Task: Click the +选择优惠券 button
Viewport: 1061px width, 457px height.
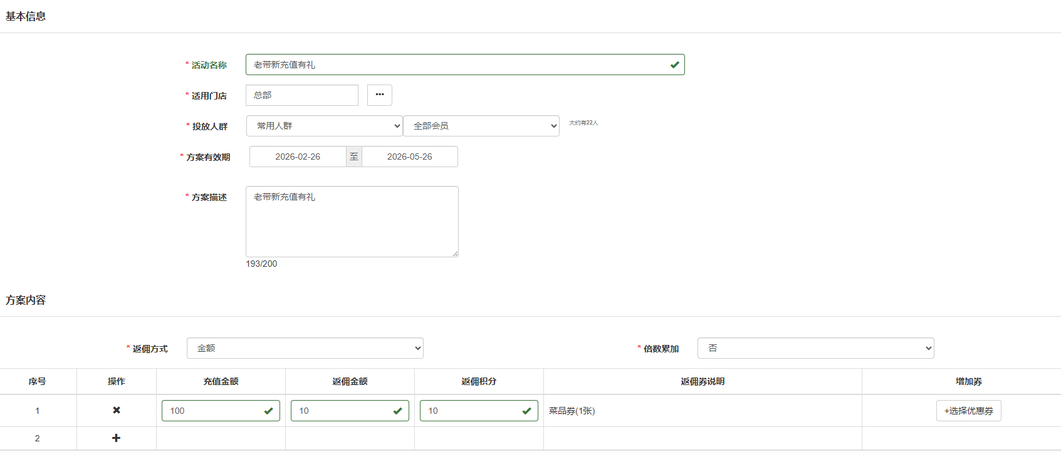Action: click(x=968, y=411)
